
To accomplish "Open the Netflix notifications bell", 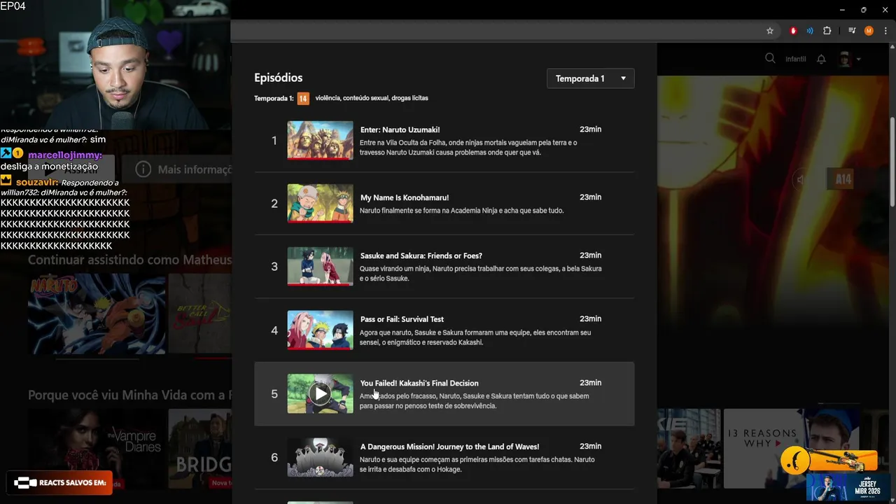I will click(821, 59).
